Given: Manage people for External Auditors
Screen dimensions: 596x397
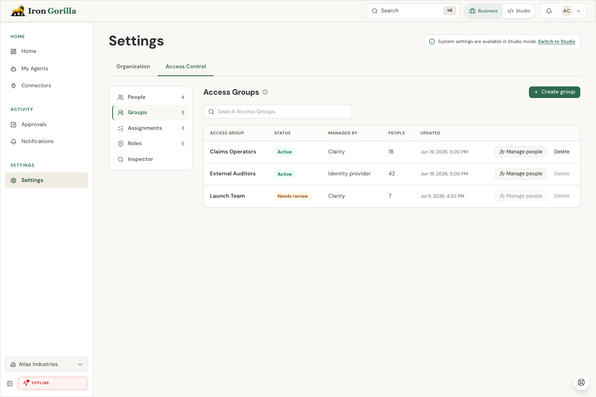Looking at the screenshot, I should 521,174.
